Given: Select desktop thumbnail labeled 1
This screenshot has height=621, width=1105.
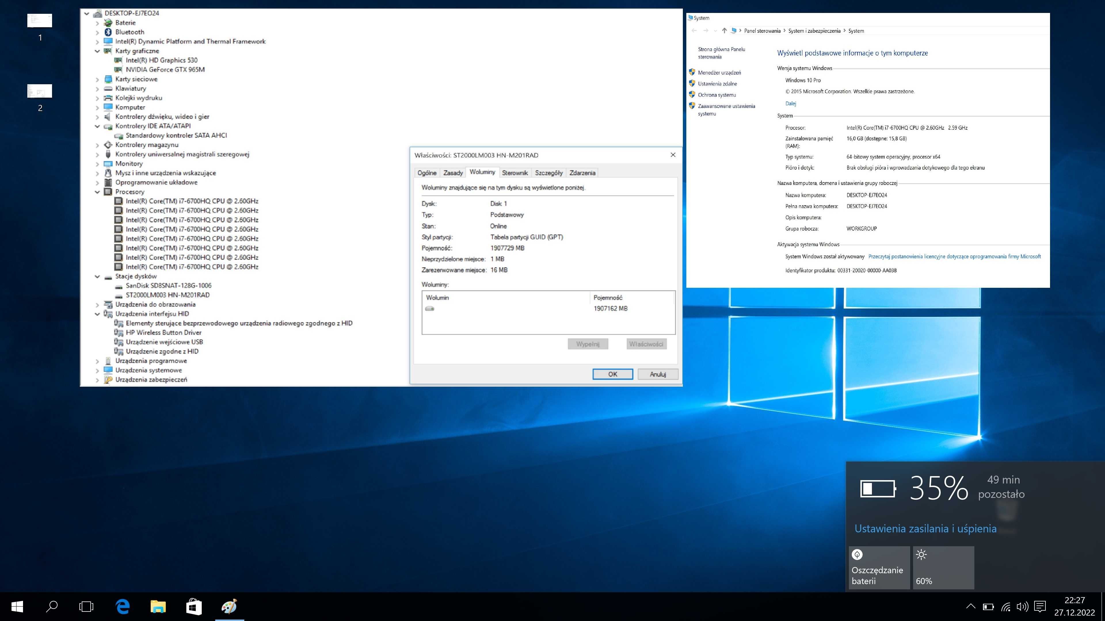Looking at the screenshot, I should (x=40, y=20).
